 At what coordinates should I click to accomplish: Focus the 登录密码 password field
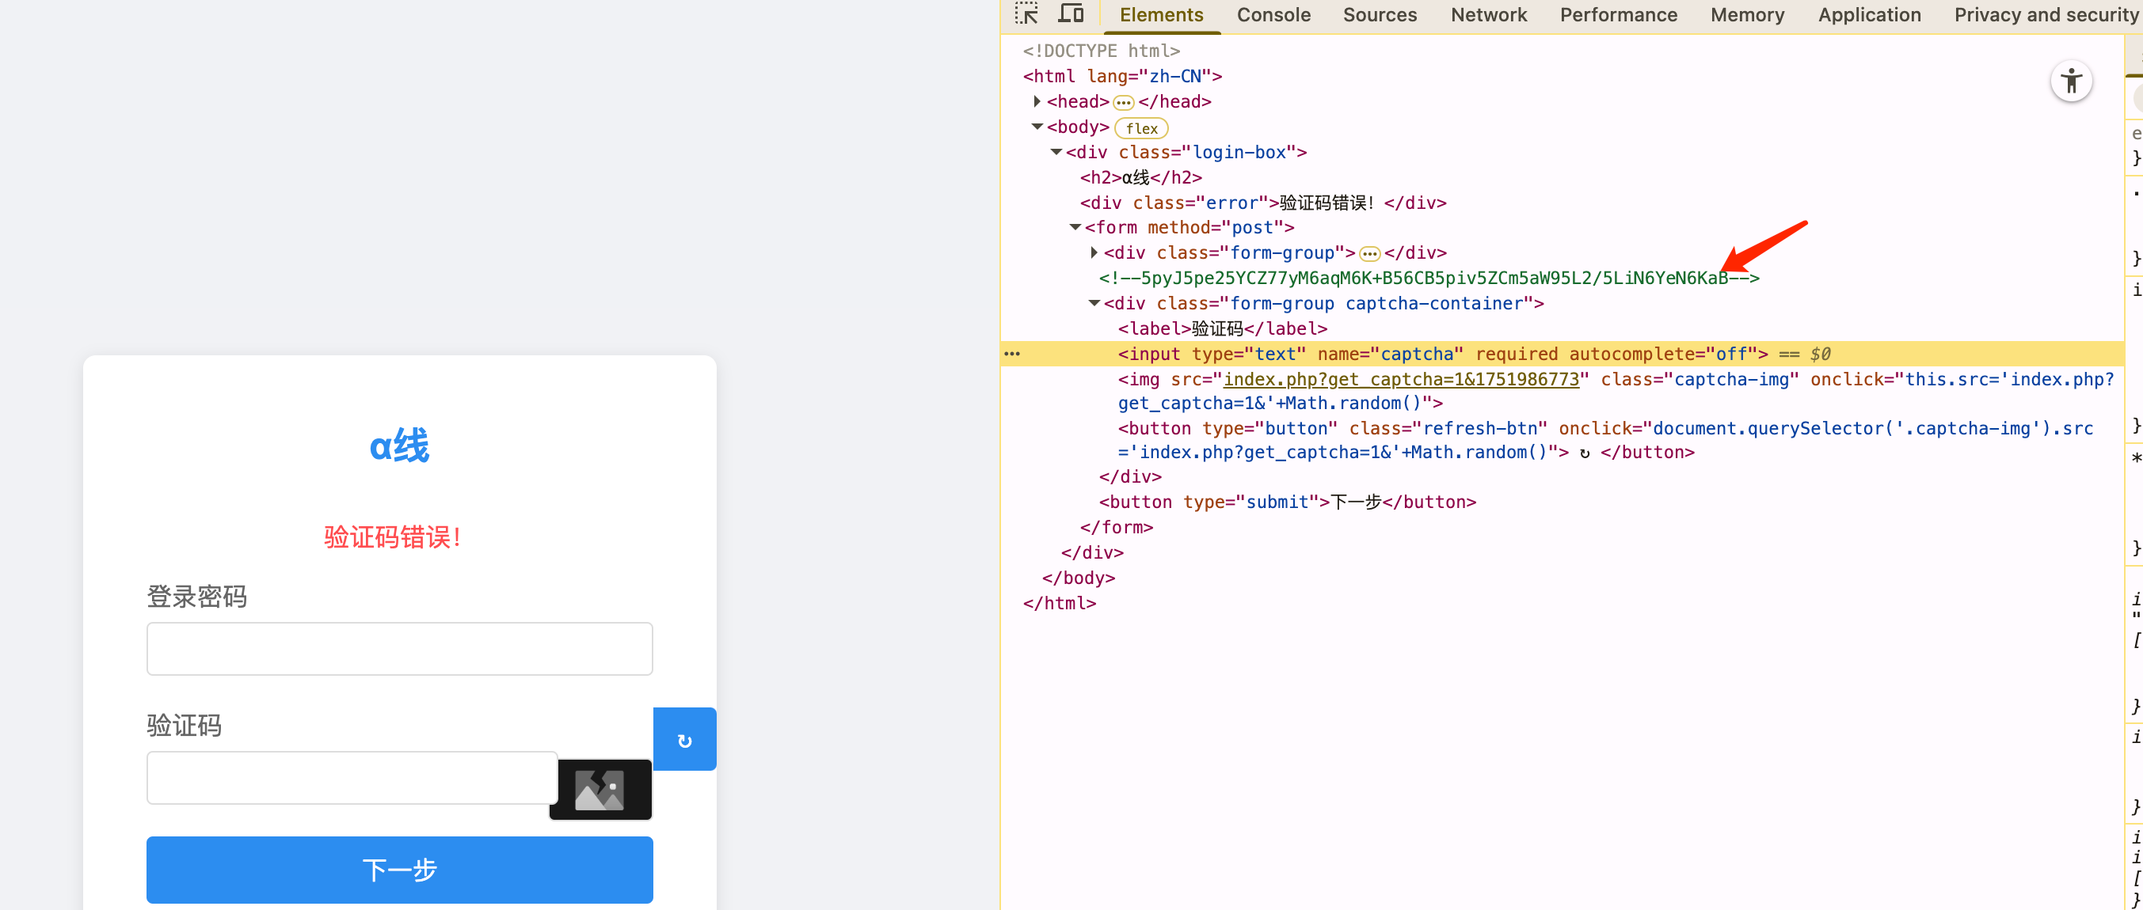click(399, 648)
